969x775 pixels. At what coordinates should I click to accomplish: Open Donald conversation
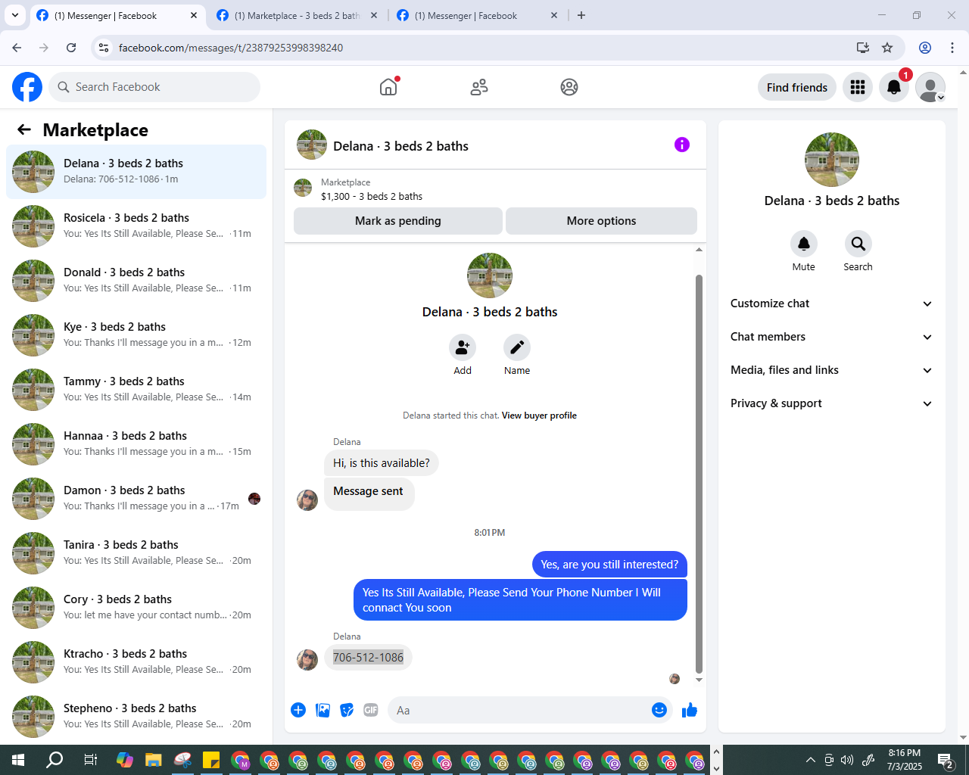point(136,281)
